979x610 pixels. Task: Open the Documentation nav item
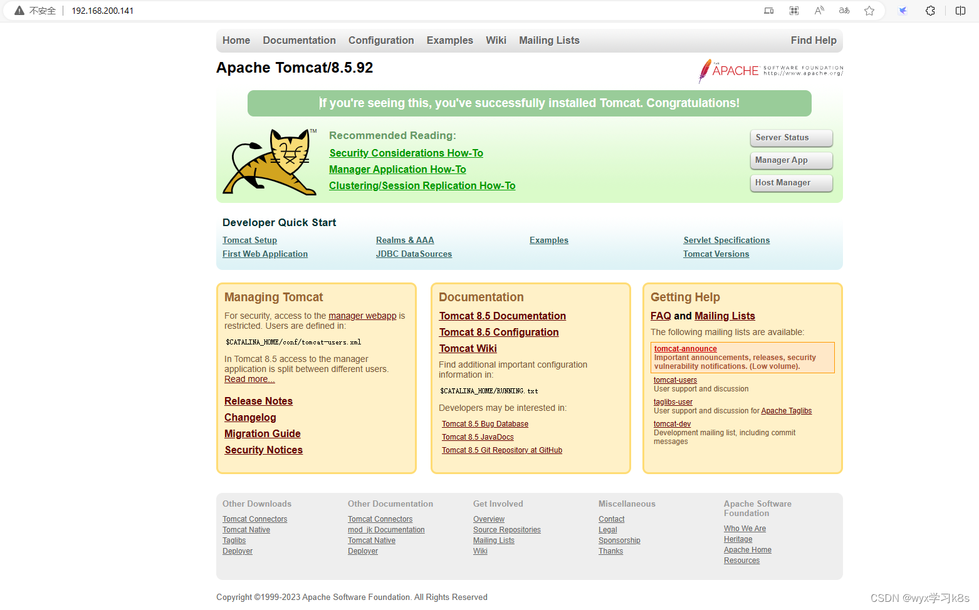click(299, 40)
